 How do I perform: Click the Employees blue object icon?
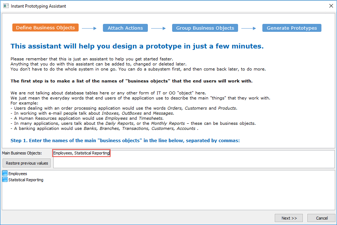tap(5, 173)
